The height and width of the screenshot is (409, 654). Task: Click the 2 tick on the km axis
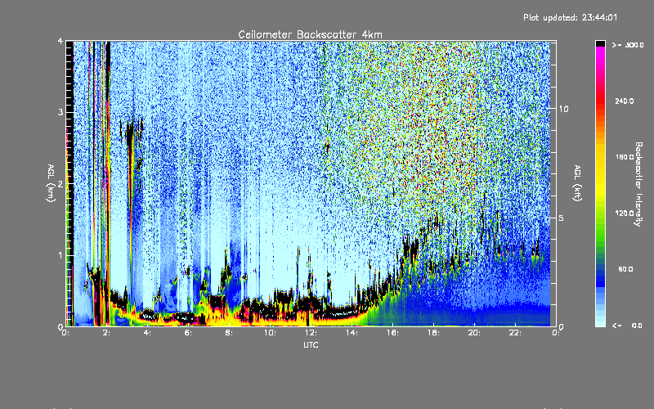[x=60, y=184]
